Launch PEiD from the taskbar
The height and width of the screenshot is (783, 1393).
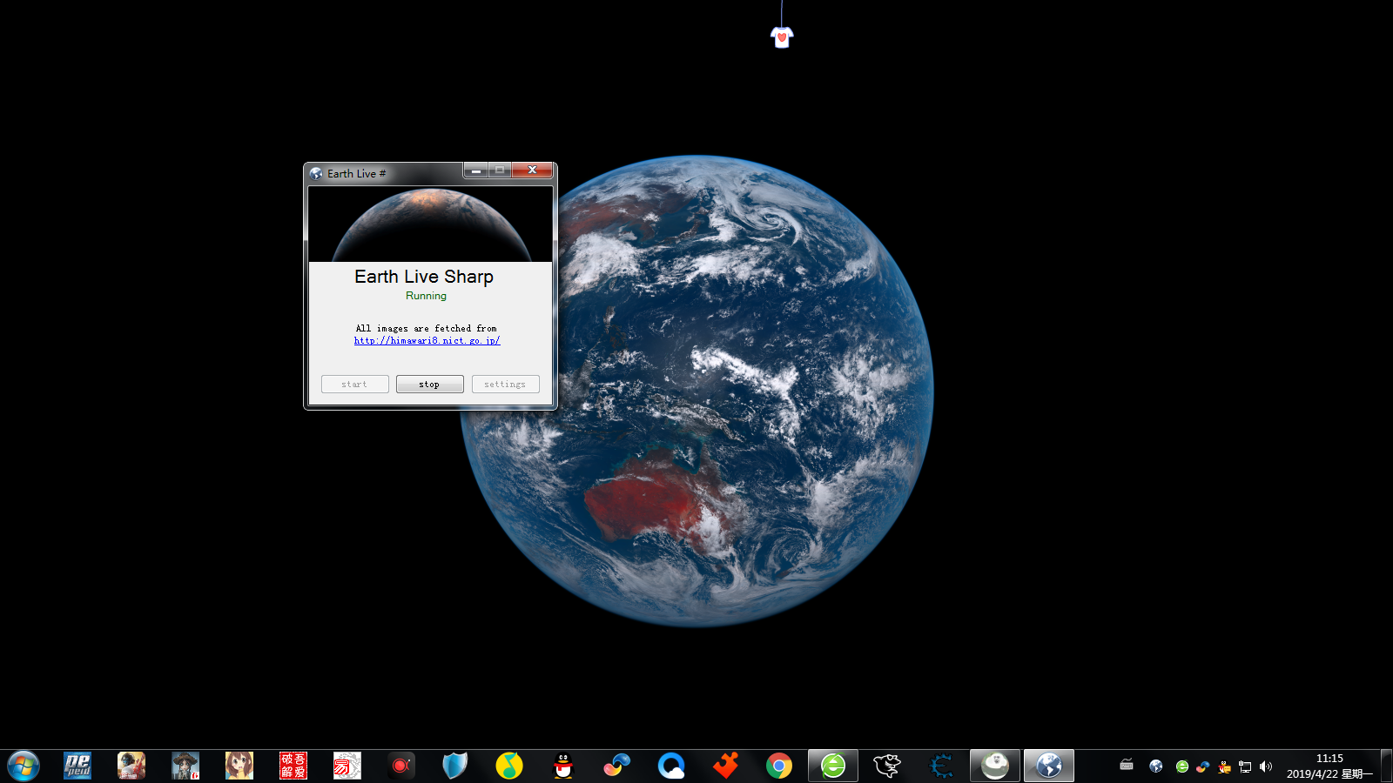[77, 766]
